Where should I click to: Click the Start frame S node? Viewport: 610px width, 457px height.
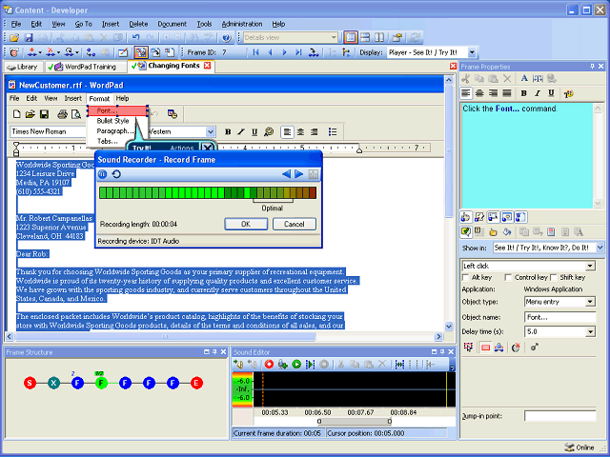pos(30,383)
